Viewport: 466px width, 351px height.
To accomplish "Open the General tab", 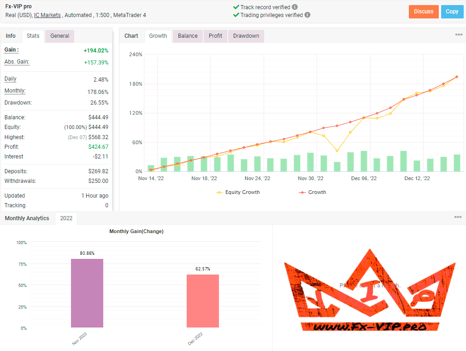I will click(x=60, y=36).
